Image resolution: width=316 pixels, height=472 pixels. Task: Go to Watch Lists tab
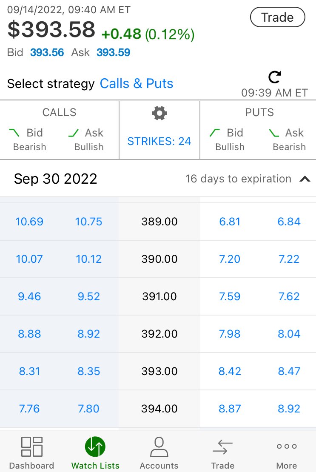pos(95,453)
